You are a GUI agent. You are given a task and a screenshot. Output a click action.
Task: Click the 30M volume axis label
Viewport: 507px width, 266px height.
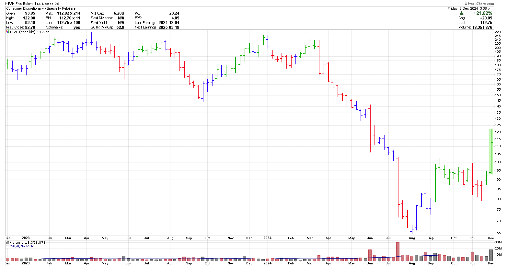tap(498, 242)
